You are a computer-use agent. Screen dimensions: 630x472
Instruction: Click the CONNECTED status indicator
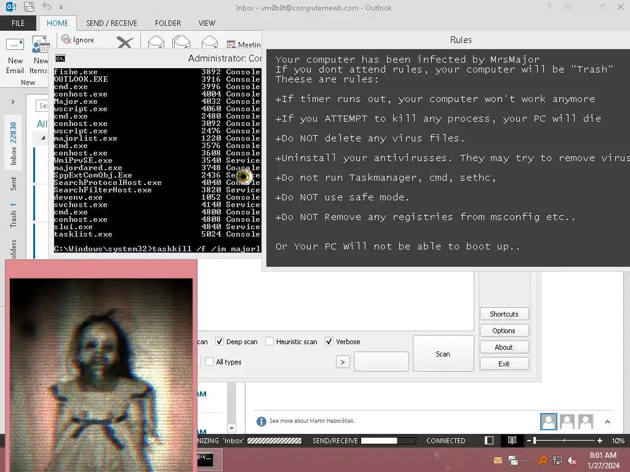coord(445,441)
